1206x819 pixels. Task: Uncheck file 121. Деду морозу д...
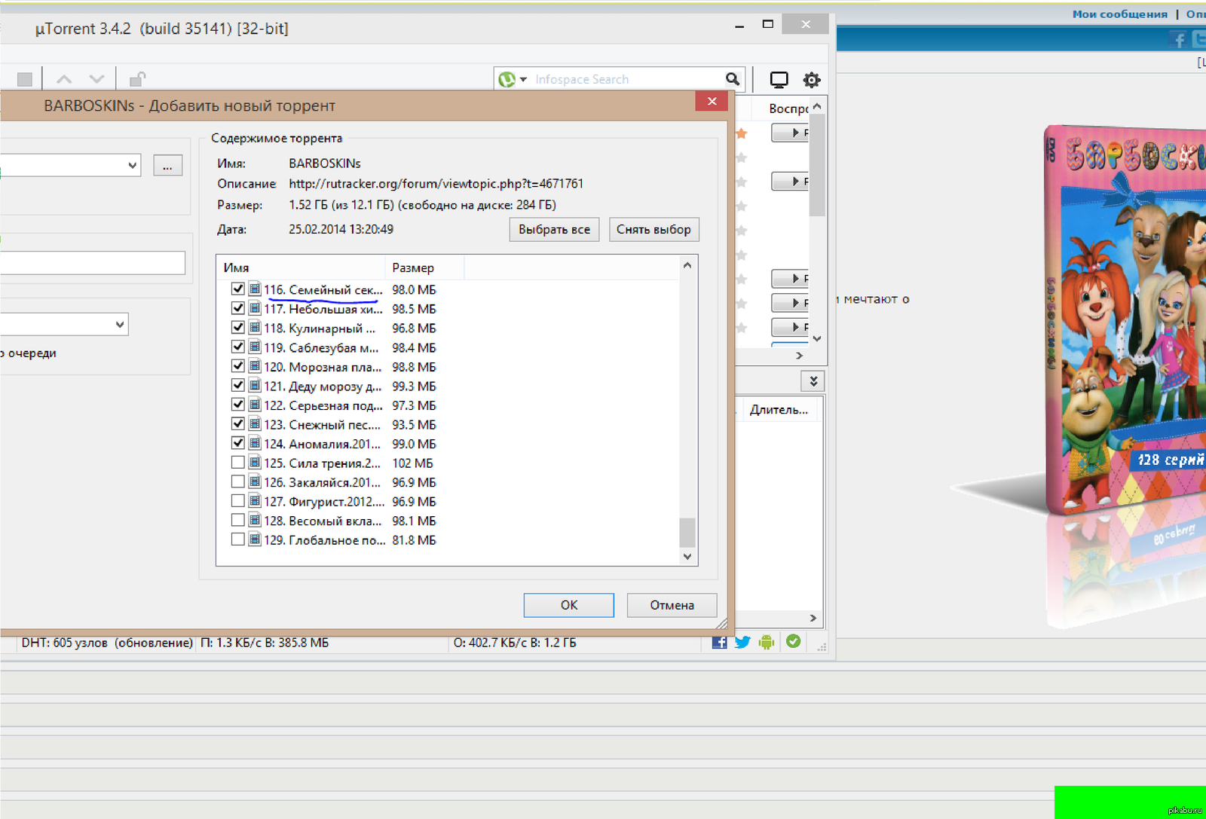pyautogui.click(x=237, y=385)
